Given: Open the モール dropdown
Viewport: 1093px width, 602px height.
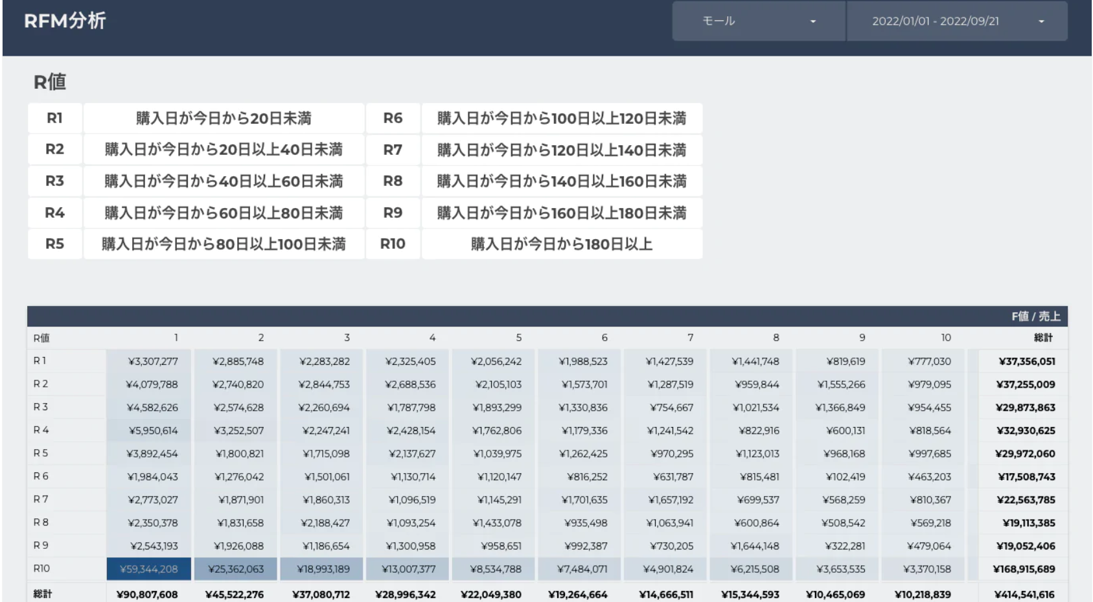Looking at the screenshot, I should [758, 21].
